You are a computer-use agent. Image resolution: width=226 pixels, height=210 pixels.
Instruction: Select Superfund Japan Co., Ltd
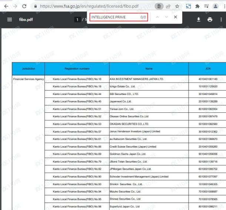[125, 207]
